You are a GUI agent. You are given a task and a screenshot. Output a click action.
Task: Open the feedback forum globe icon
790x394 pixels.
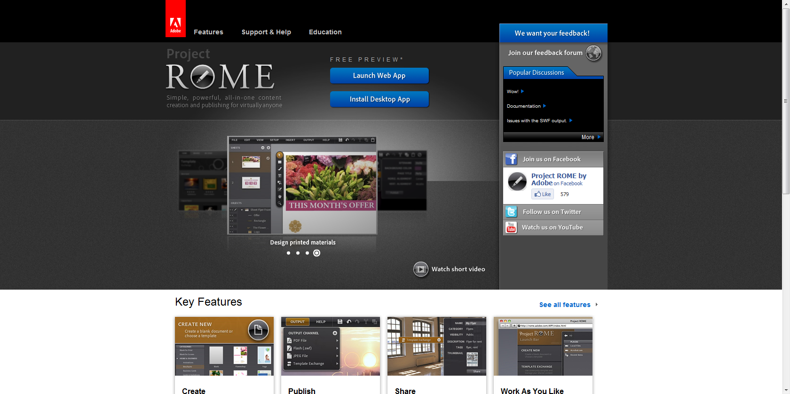593,53
